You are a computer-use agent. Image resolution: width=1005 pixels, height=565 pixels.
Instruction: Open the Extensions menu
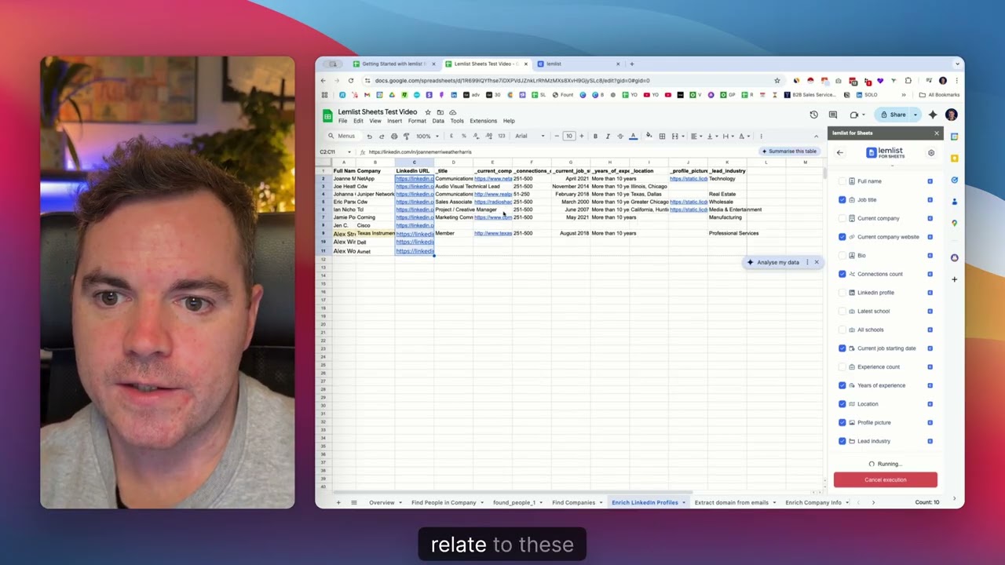pyautogui.click(x=484, y=121)
